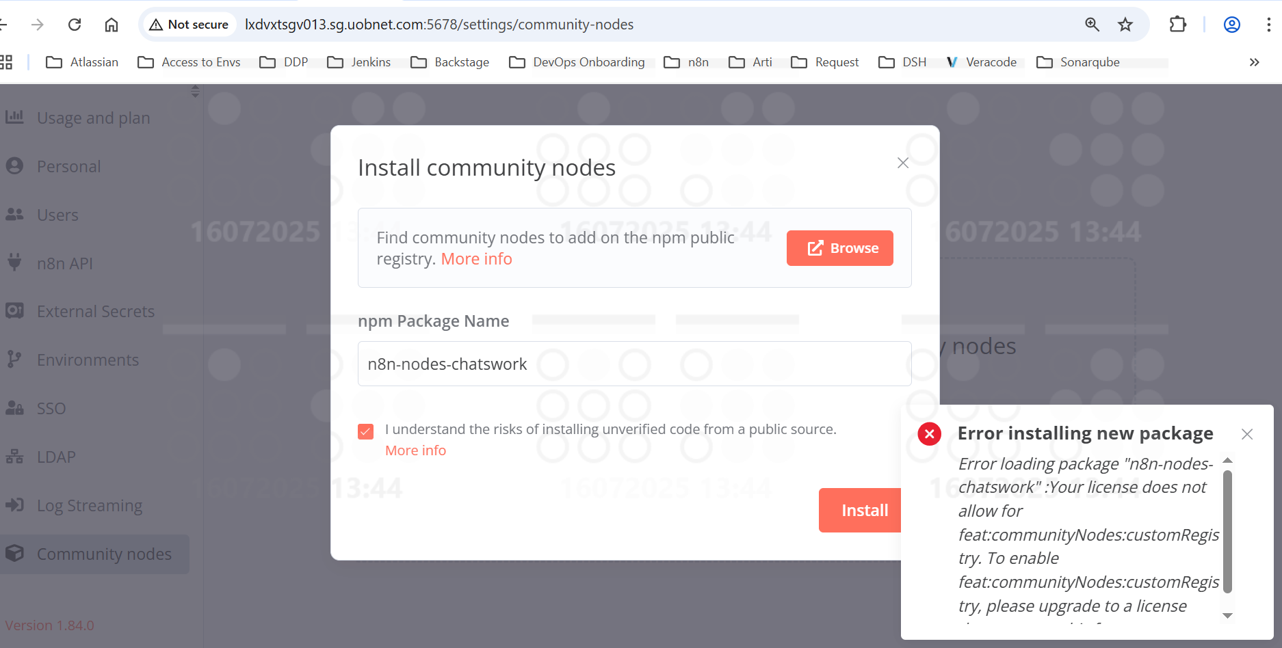The width and height of the screenshot is (1282, 648).
Task: Click the Usage and plan chart icon
Action: click(x=14, y=117)
